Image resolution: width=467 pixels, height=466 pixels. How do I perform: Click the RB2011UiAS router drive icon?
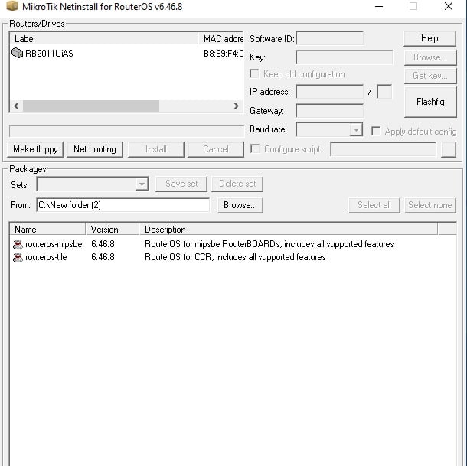[18, 53]
